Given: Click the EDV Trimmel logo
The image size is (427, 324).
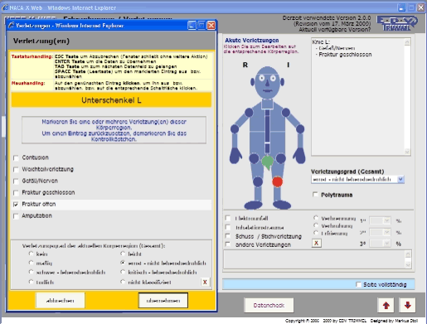Looking at the screenshot, I should click(x=397, y=23).
